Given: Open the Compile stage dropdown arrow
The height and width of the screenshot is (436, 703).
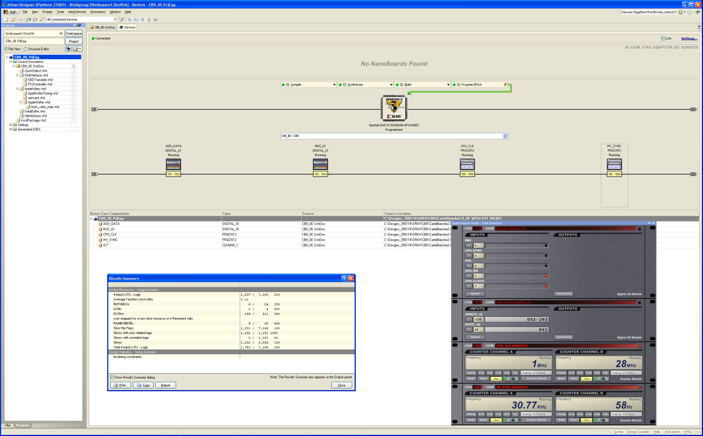Looking at the screenshot, I should (x=334, y=85).
